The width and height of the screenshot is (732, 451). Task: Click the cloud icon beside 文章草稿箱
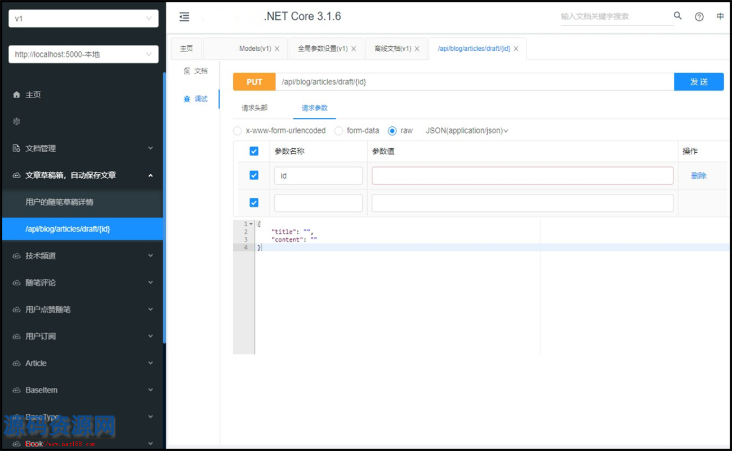[x=16, y=175]
